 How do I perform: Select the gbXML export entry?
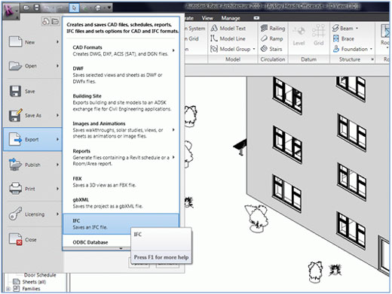click(x=121, y=203)
